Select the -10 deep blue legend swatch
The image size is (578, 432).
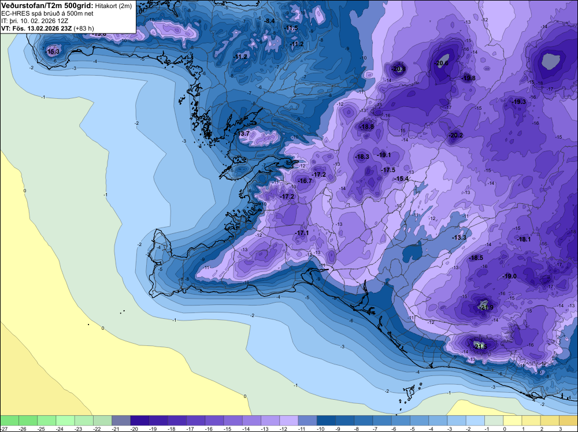click(x=327, y=420)
